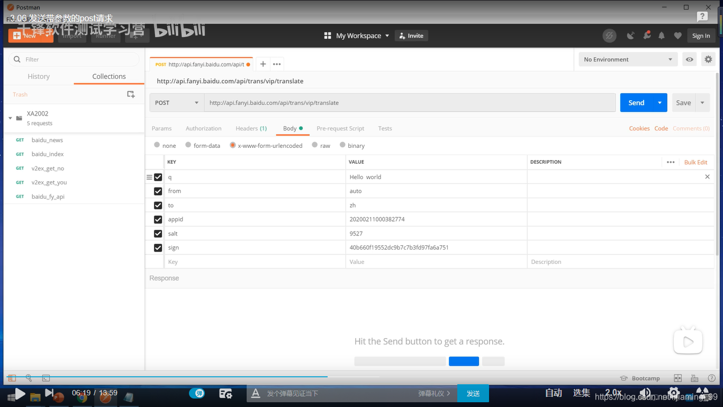Screen dimensions: 723x407
Task: Click the workspace grid icon
Action: click(327, 36)
